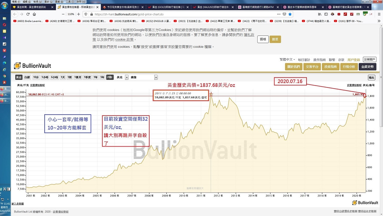Set chart range to 1天

(63, 77)
